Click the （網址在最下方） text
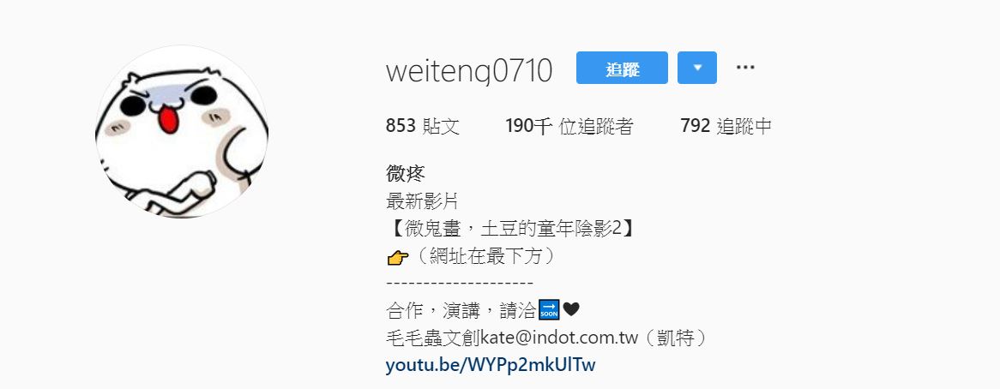The image size is (1000, 389). 485,256
